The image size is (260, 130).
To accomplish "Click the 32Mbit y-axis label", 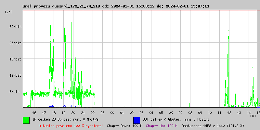I will pyautogui.click(x=15, y=27).
